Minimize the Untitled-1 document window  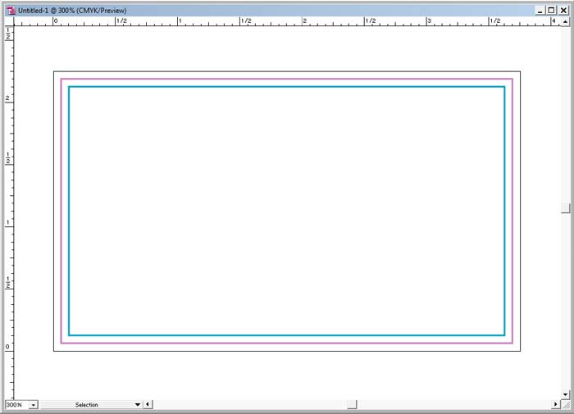pos(540,11)
